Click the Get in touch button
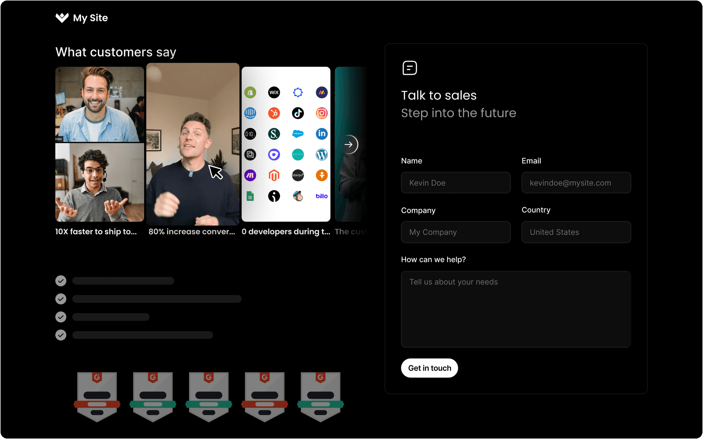703x439 pixels. click(x=429, y=368)
